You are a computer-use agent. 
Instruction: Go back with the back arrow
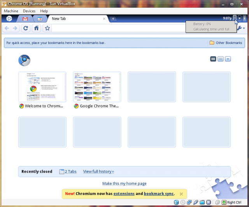7,28
